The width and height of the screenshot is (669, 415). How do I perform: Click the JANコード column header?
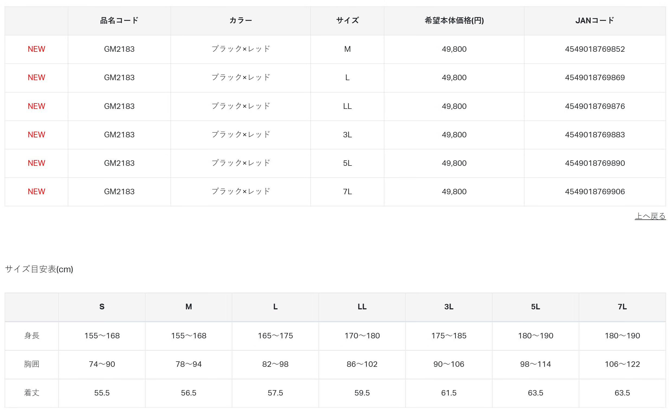[x=594, y=21]
